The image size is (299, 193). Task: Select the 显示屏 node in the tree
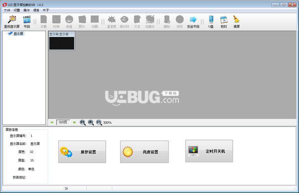pyautogui.click(x=18, y=34)
